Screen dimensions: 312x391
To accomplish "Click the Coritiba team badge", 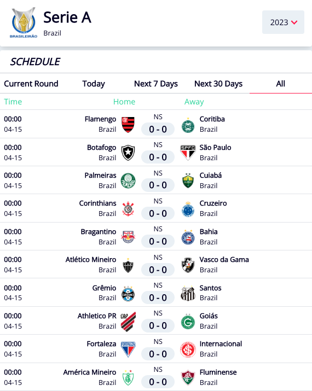I will click(x=188, y=125).
